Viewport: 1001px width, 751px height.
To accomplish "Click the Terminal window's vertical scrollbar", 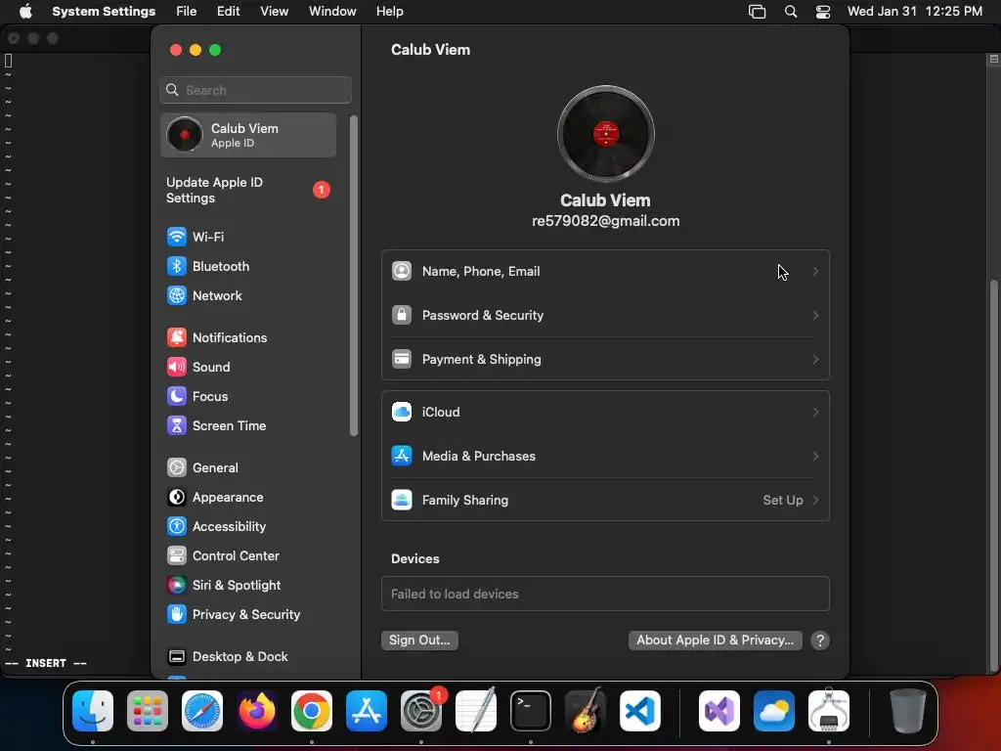I will [x=993, y=476].
